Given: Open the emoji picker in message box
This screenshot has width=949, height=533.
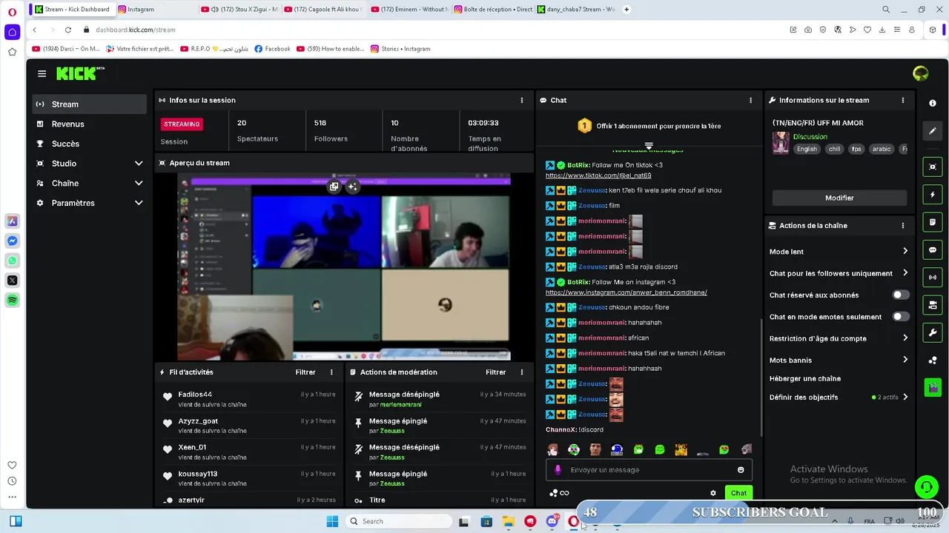Looking at the screenshot, I should click(x=741, y=469).
